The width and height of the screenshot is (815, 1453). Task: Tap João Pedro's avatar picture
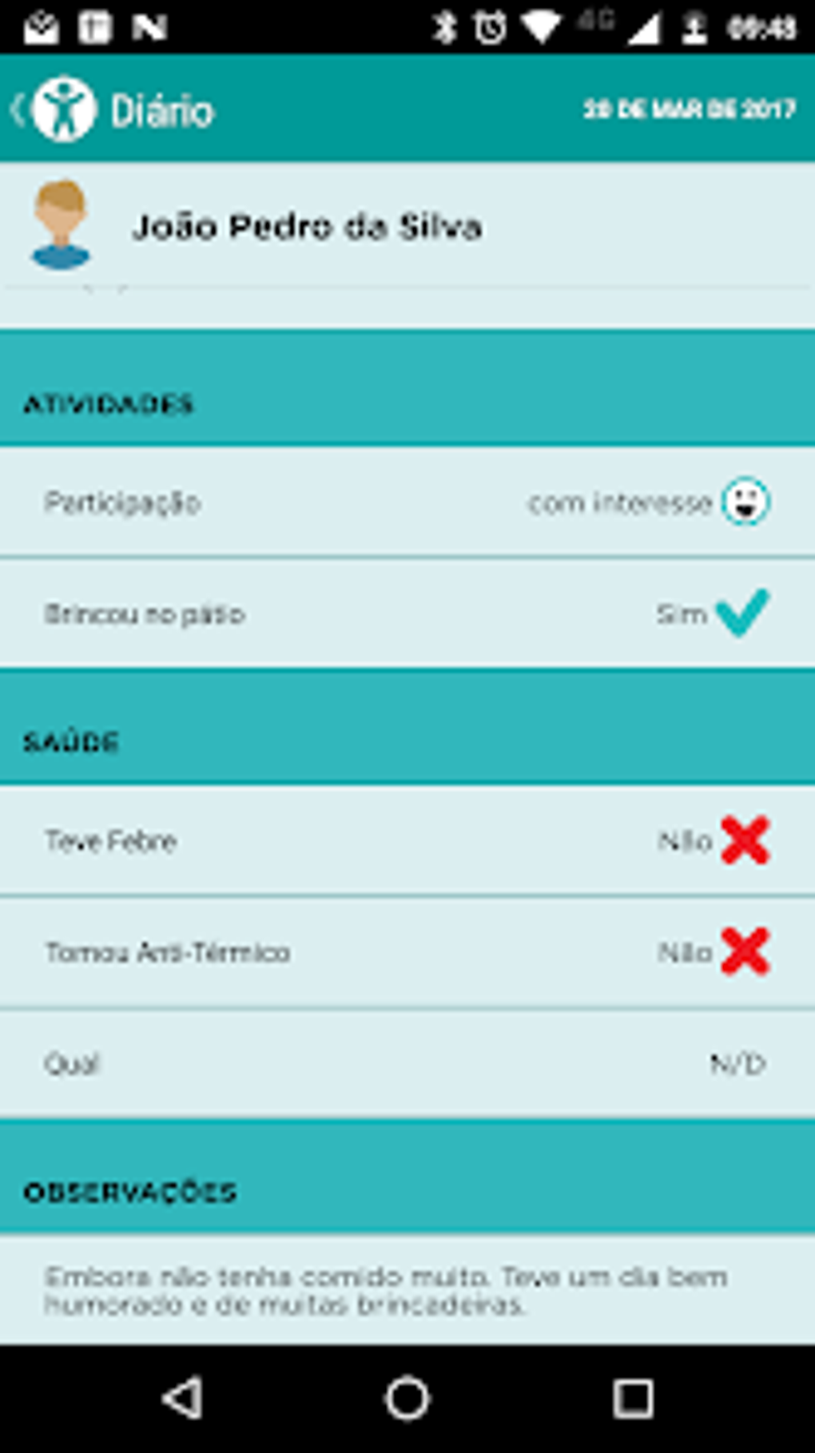tap(60, 225)
